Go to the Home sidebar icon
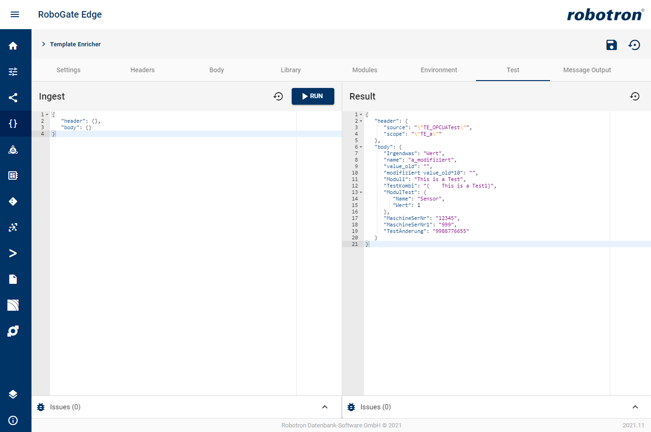The image size is (651, 432). click(13, 46)
